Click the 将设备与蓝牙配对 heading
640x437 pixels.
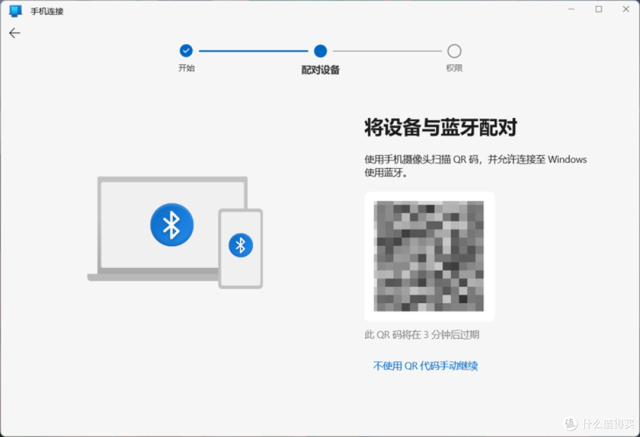(x=441, y=127)
